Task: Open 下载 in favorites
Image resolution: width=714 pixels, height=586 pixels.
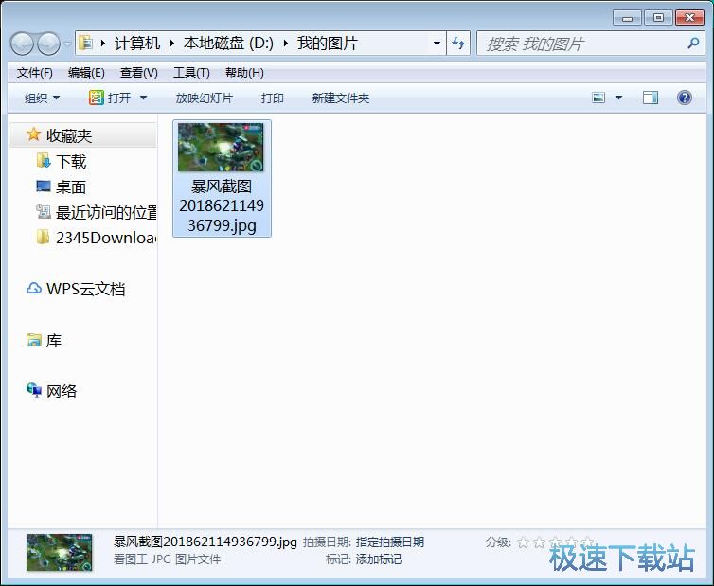Action: click(x=71, y=161)
